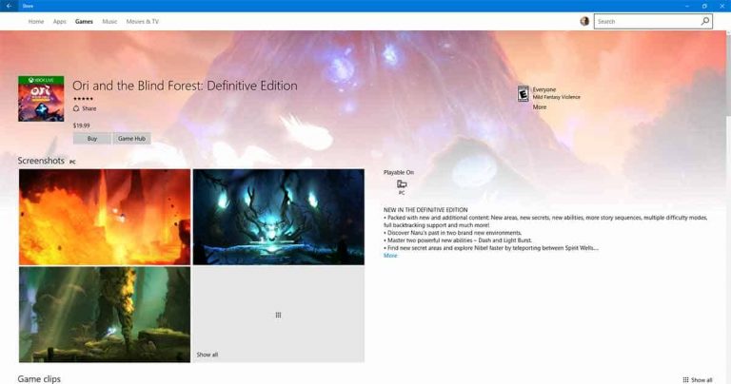The height and width of the screenshot is (384, 731).
Task: Click the Game clips heading
Action: click(39, 379)
